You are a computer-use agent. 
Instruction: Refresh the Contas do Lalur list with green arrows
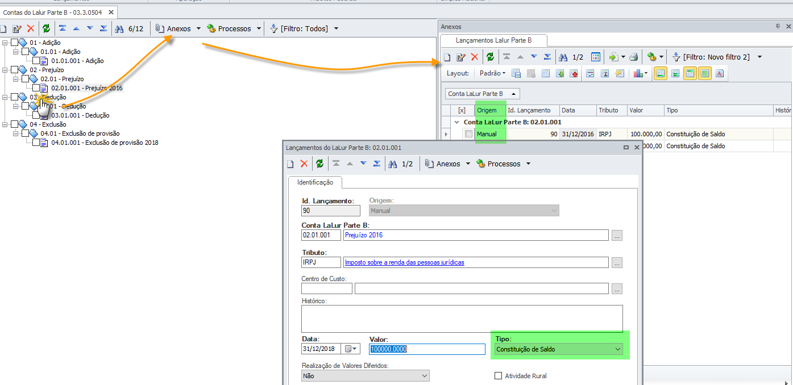pos(46,28)
